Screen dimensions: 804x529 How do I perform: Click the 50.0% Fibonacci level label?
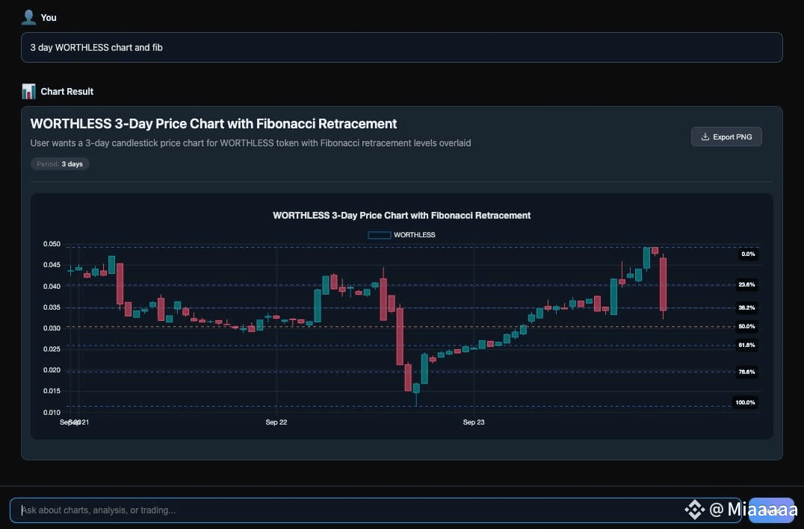[x=746, y=326]
